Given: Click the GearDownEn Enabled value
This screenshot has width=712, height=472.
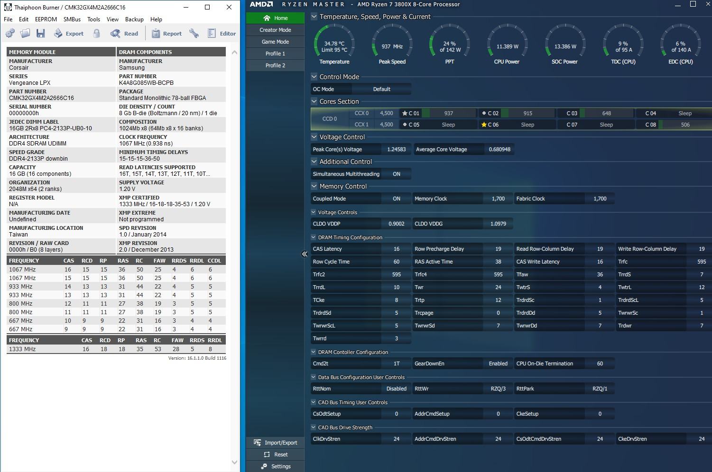Looking at the screenshot, I should [498, 363].
